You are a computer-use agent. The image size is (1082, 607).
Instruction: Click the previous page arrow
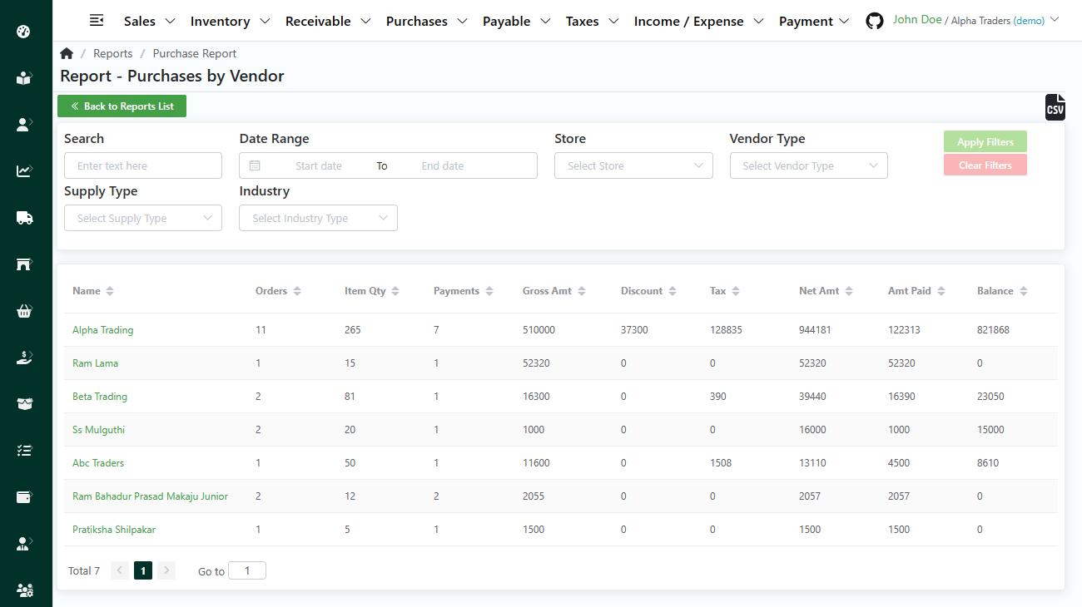pos(120,570)
